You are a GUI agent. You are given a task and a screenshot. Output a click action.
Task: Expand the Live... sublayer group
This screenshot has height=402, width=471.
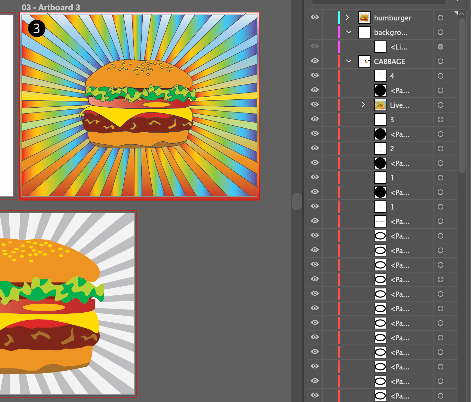tap(363, 105)
